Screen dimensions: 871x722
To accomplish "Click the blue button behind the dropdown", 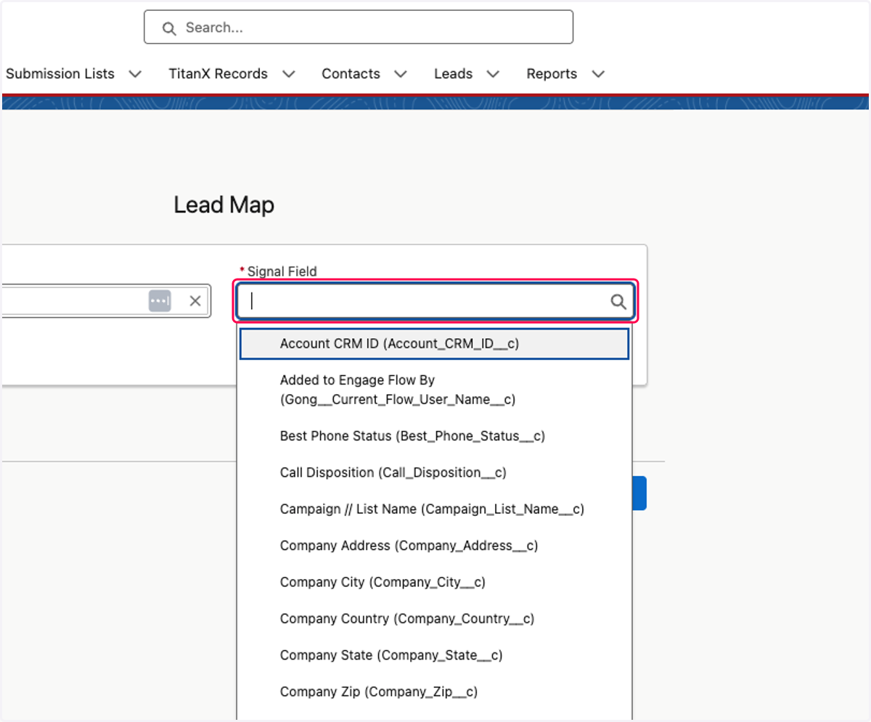I will [x=639, y=493].
